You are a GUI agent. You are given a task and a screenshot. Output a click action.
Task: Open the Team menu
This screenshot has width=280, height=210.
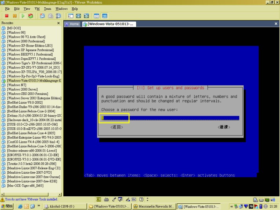[x=48, y=9]
